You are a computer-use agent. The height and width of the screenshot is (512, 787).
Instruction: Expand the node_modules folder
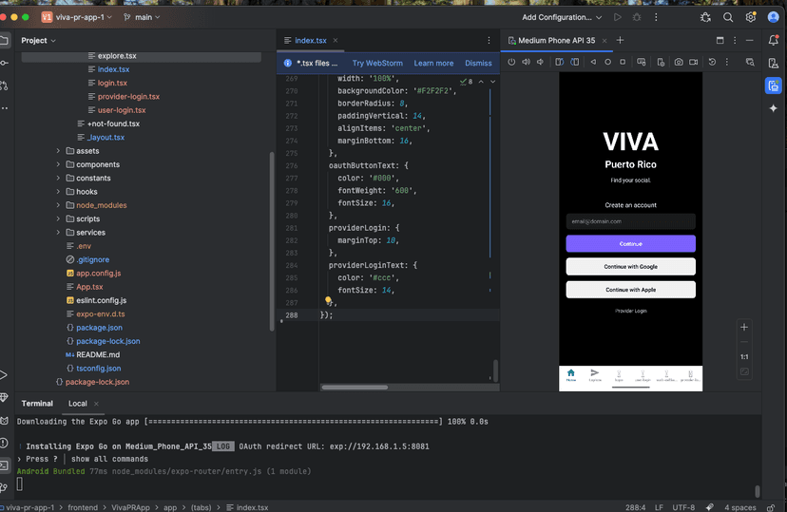(x=58, y=205)
